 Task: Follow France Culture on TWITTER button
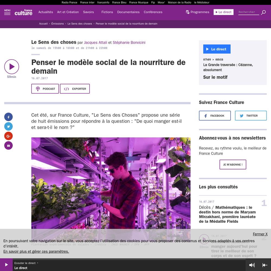[251, 116]
